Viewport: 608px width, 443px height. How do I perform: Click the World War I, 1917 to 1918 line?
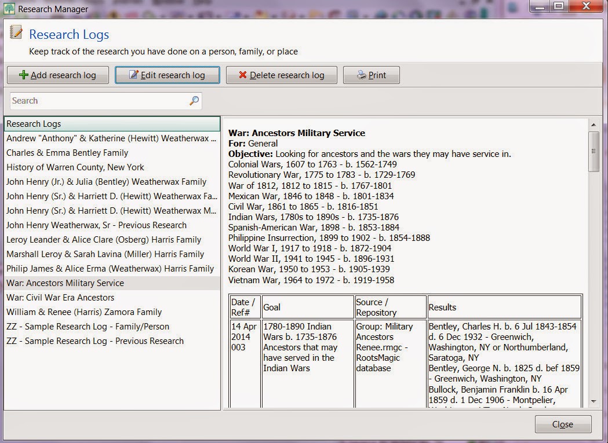310,248
